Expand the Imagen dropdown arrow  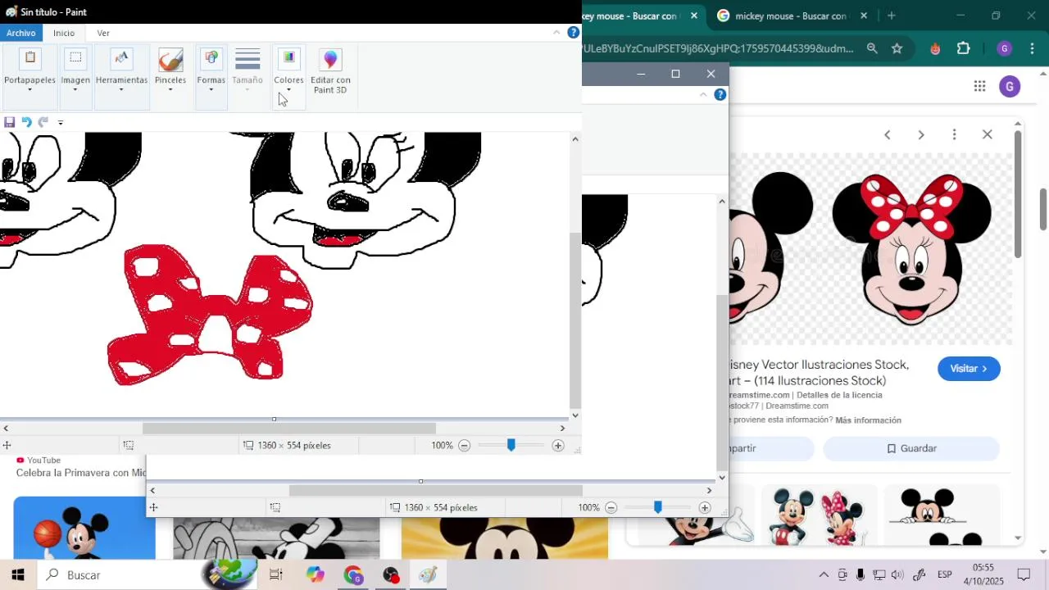(75, 89)
